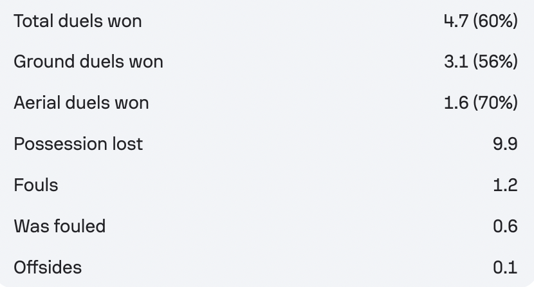Click the 0.1 offsides value
The height and width of the screenshot is (287, 534).
pyautogui.click(x=506, y=268)
